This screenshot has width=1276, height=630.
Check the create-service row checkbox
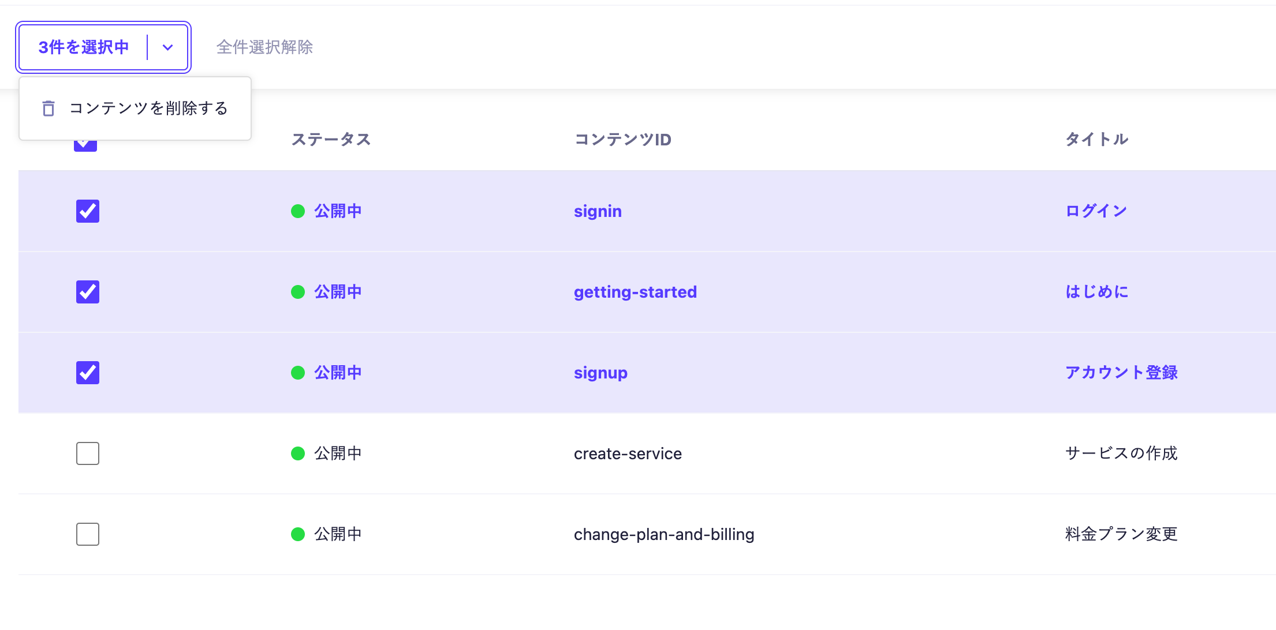[x=88, y=453]
